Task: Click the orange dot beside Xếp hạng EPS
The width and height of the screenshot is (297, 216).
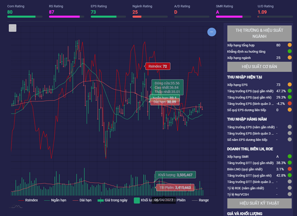Action: click(x=289, y=85)
